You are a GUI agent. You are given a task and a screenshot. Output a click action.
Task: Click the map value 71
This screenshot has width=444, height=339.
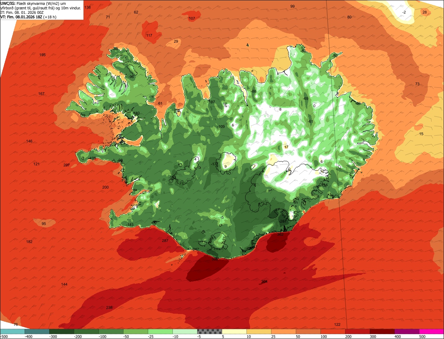108,17
